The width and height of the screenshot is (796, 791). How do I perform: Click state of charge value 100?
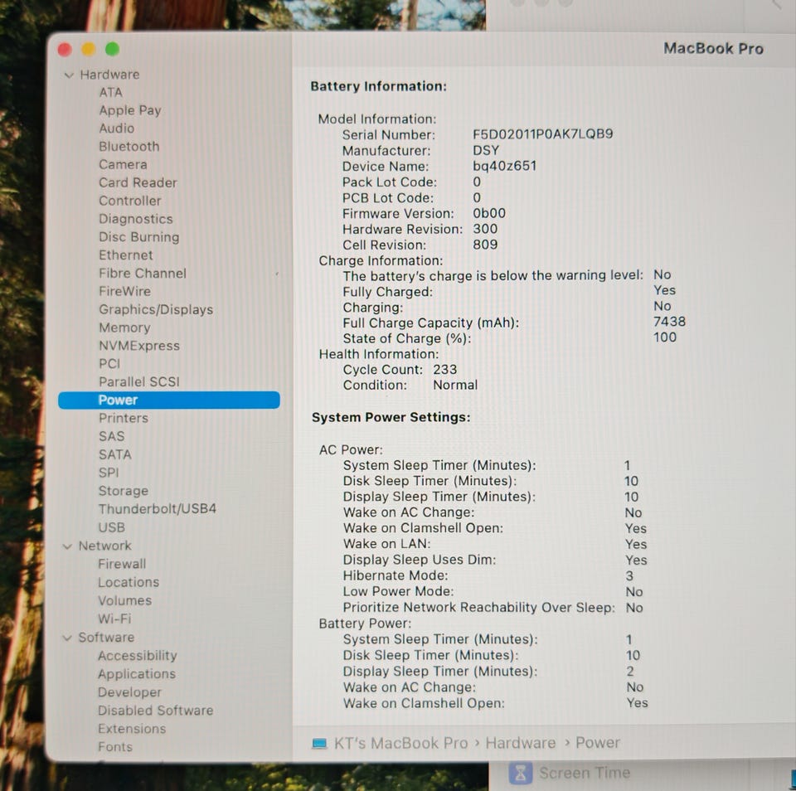(x=665, y=337)
